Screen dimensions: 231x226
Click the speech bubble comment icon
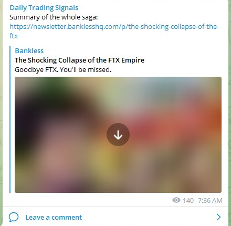14,217
